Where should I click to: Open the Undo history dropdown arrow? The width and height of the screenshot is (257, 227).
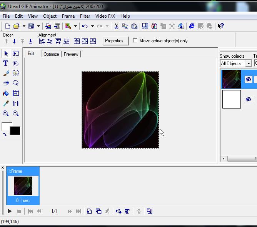pos(92,26)
